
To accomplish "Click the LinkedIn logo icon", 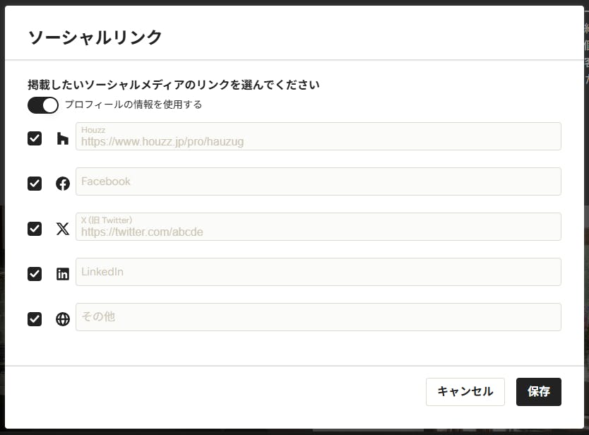I will click(x=63, y=274).
